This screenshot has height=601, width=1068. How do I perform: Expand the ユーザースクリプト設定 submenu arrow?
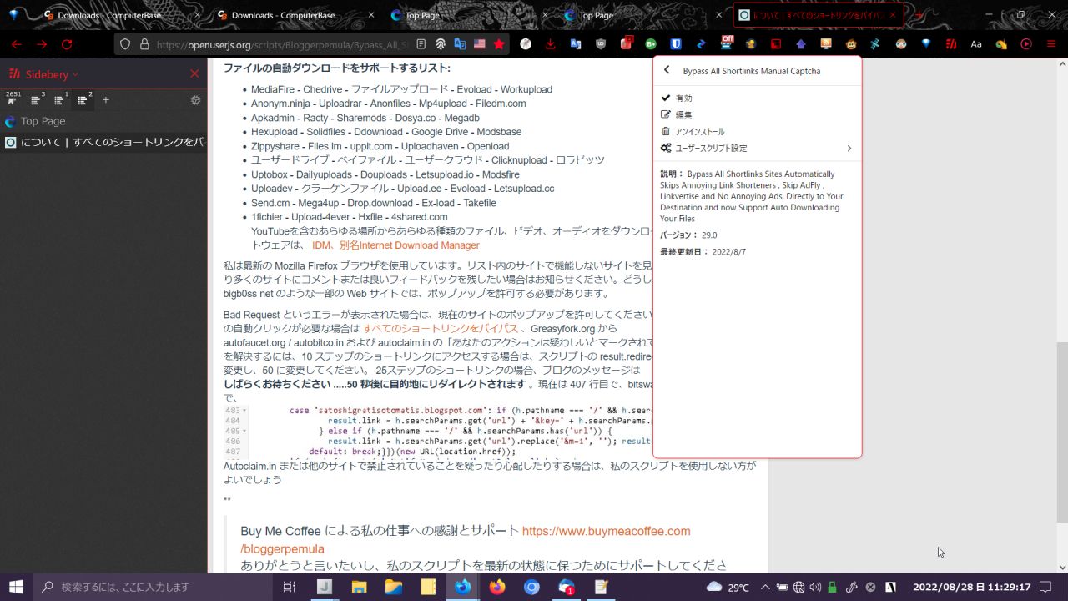pos(849,148)
